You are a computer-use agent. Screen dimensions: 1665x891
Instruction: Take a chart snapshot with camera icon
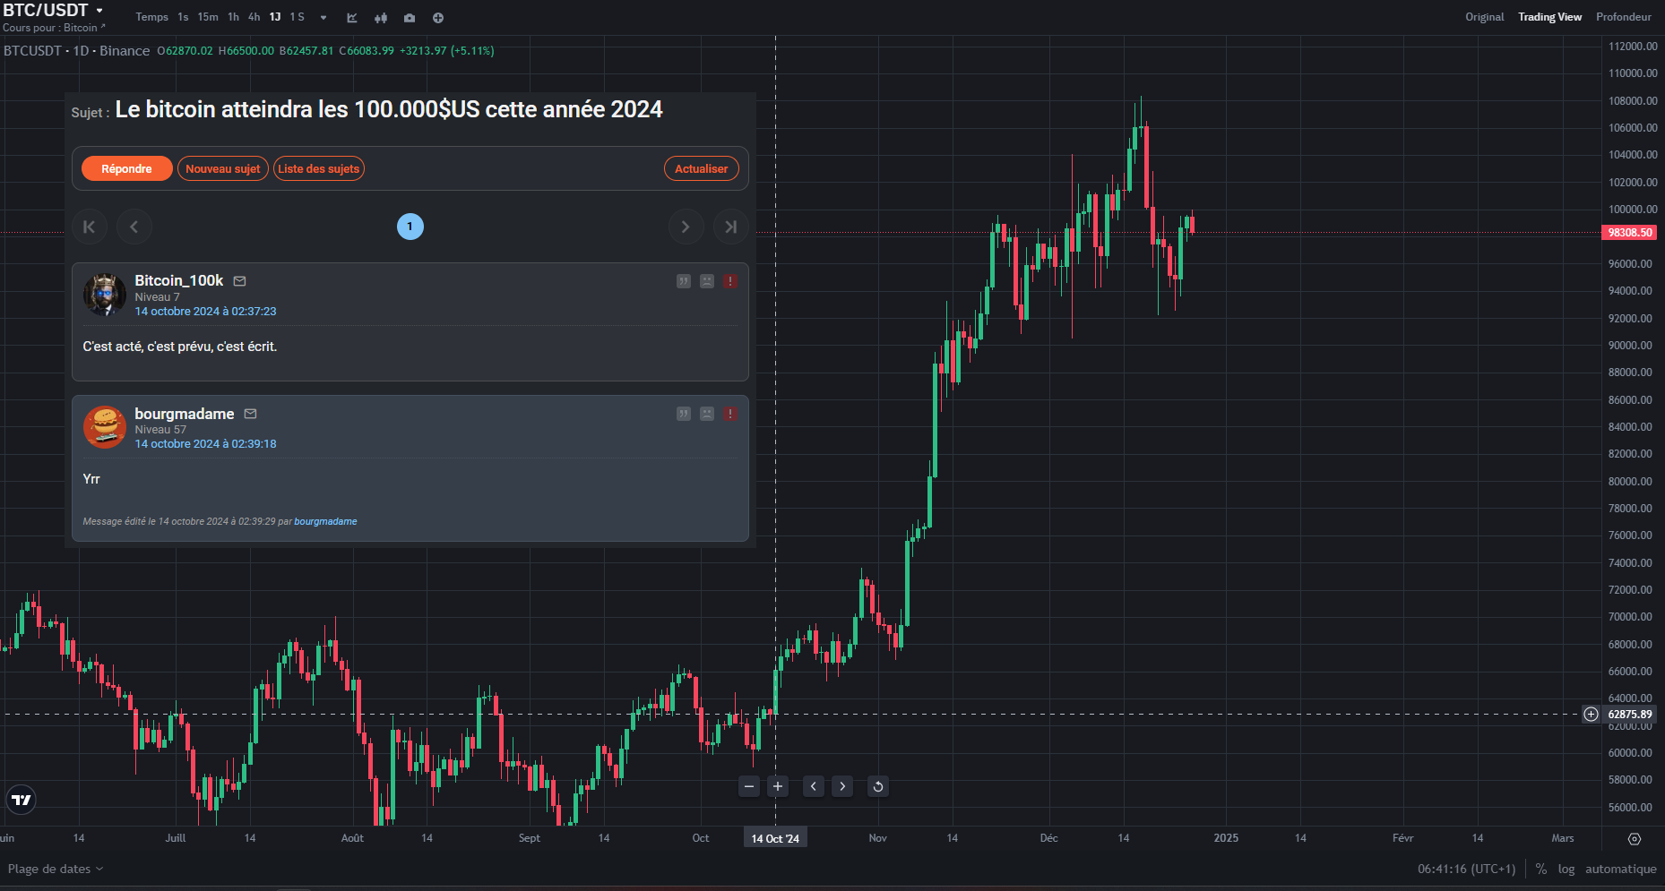pos(410,18)
